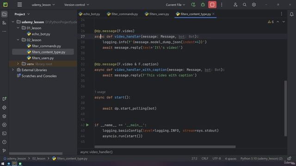Open the Notifications bell icon

291,14
